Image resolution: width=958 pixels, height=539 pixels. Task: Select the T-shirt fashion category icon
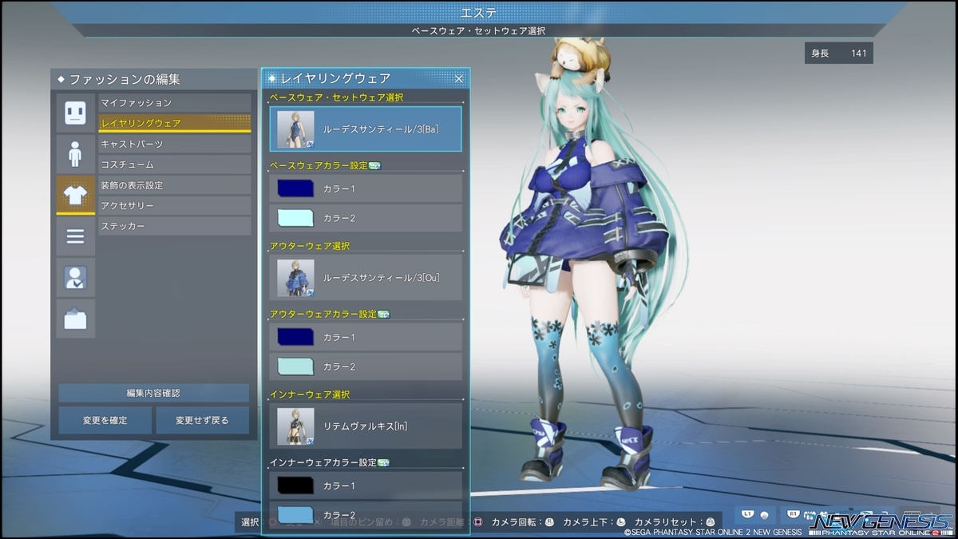coord(75,195)
